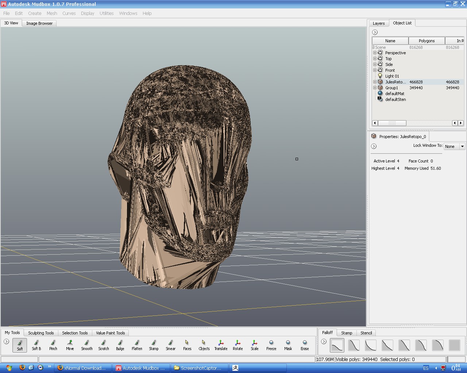Select the first falloff curve preset
This screenshot has width=467, height=373.
337,345
